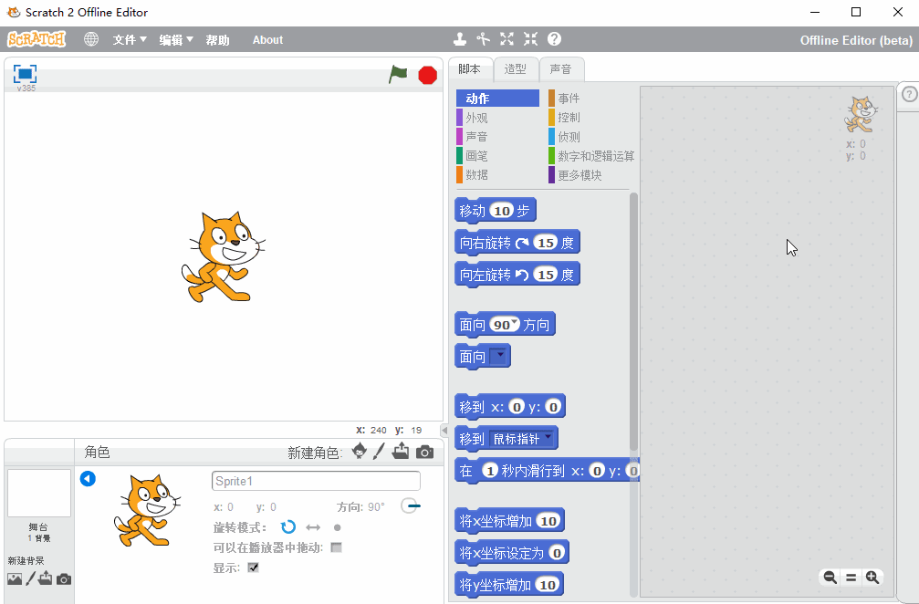Viewport: 919px width, 604px height.
Task: Paint a new sprite brush icon
Action: click(x=380, y=452)
